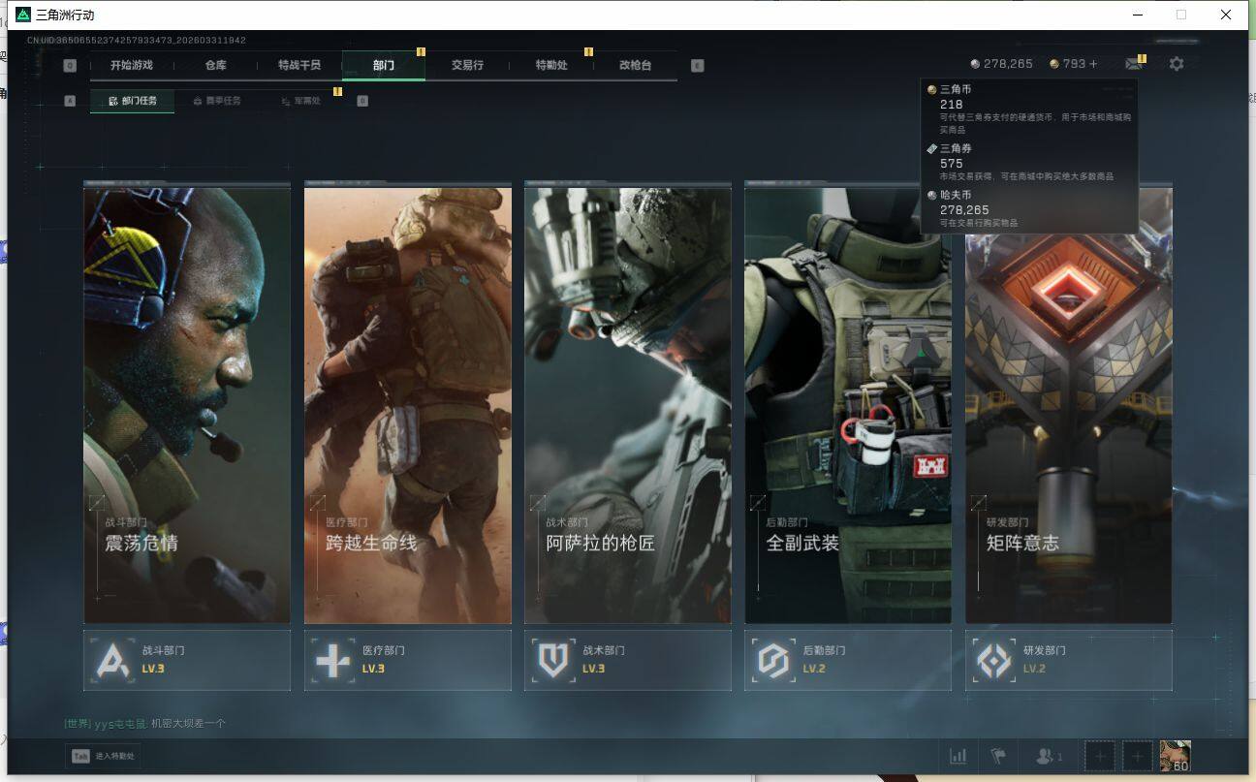Viewport: 1256px width, 782px height.
Task: Open the friends list icon showing 1
Action: click(1050, 756)
